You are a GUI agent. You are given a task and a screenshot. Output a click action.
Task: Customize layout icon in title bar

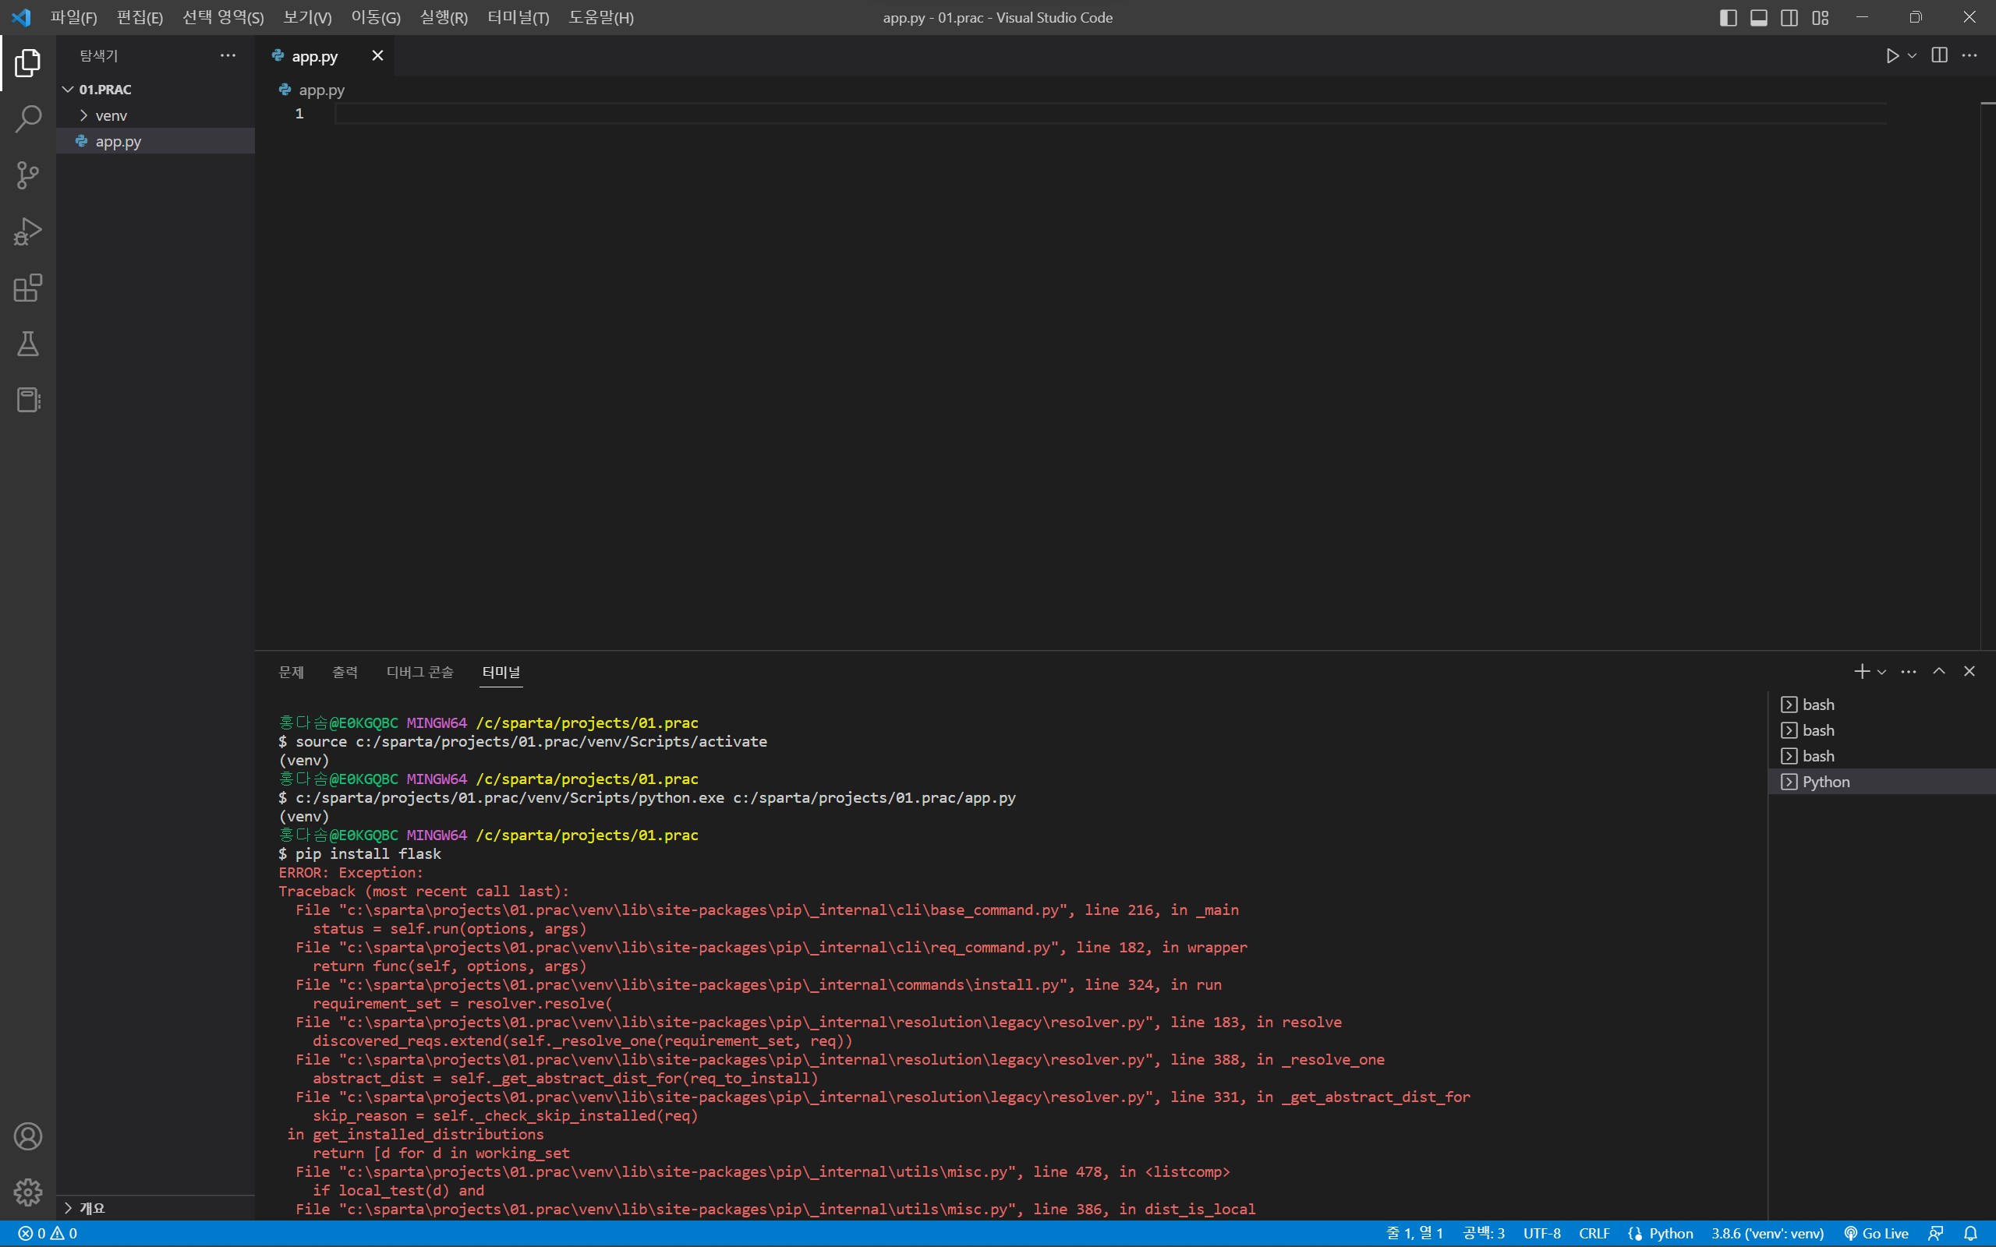pyautogui.click(x=1821, y=17)
